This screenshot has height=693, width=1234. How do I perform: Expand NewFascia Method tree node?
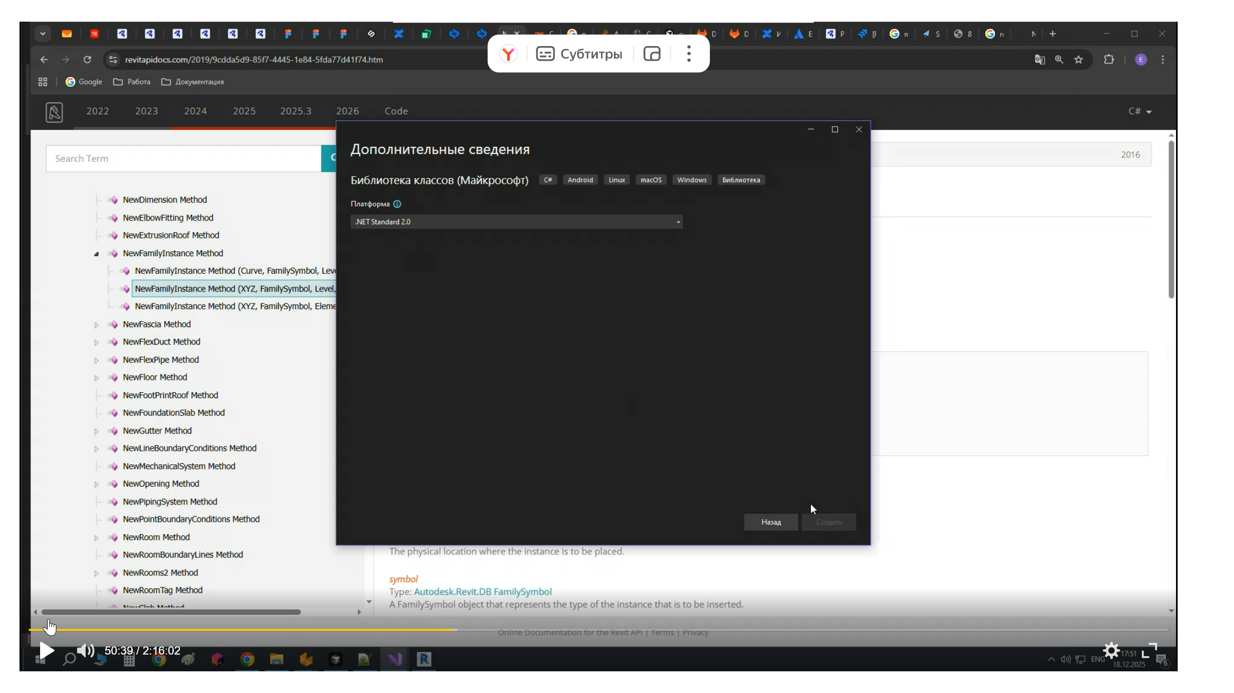point(96,325)
